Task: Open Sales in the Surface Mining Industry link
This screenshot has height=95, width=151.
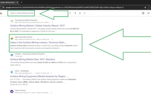Action: coord(39,42)
